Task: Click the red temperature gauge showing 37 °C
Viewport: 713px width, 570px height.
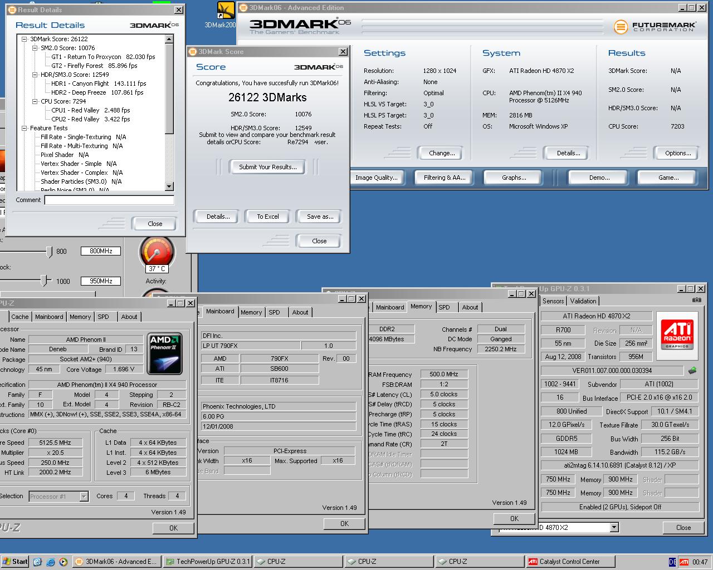Action: [x=157, y=254]
